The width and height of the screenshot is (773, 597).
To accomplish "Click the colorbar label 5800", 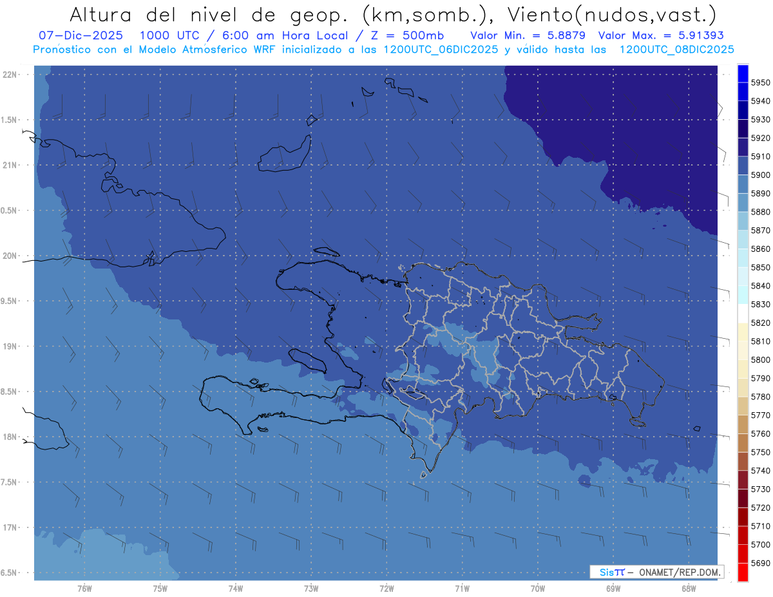I will click(x=761, y=359).
